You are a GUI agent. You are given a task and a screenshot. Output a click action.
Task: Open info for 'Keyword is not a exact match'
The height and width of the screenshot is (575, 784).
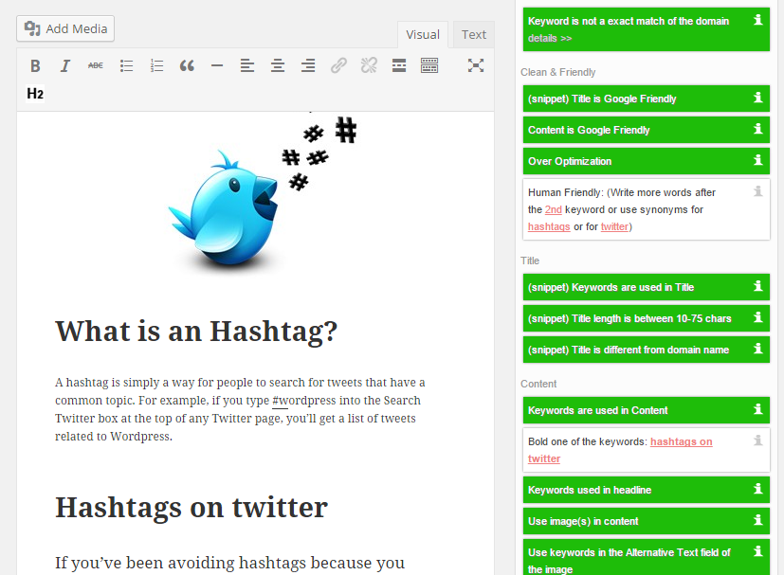pyautogui.click(x=758, y=20)
